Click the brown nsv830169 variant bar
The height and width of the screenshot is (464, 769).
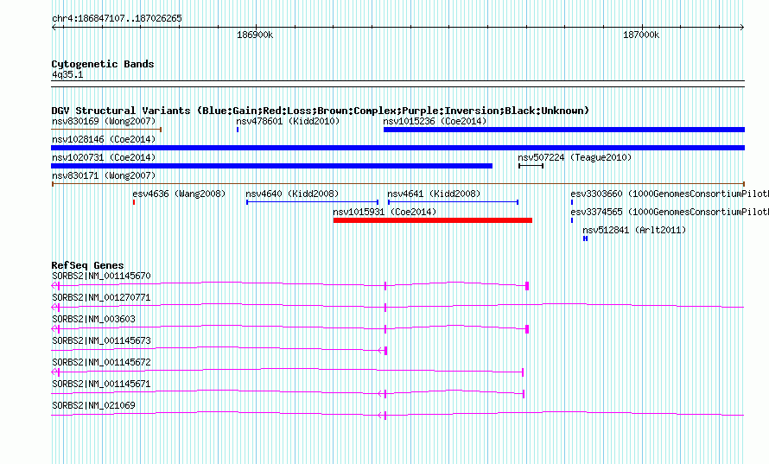click(106, 130)
